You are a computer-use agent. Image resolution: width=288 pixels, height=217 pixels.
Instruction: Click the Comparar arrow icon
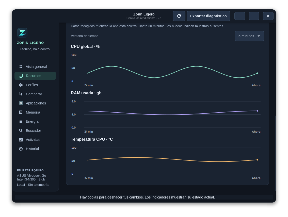click(x=21, y=94)
